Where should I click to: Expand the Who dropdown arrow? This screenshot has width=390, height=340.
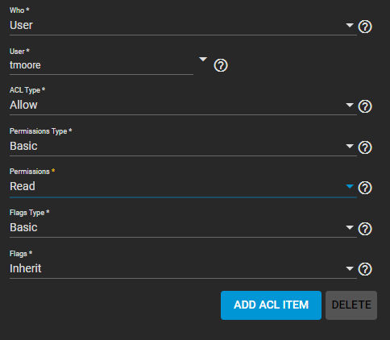[350, 25]
